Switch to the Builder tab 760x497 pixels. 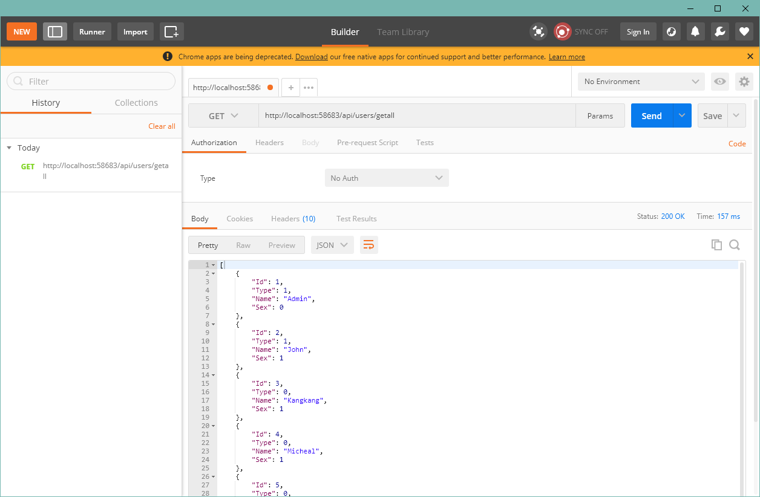[x=345, y=32]
